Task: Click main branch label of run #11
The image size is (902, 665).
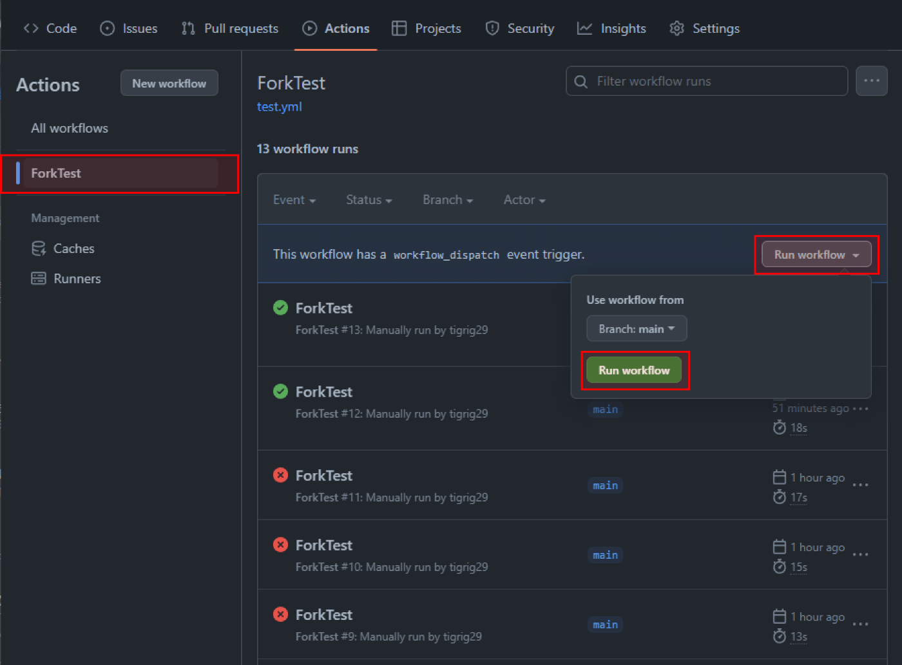Action: click(605, 485)
